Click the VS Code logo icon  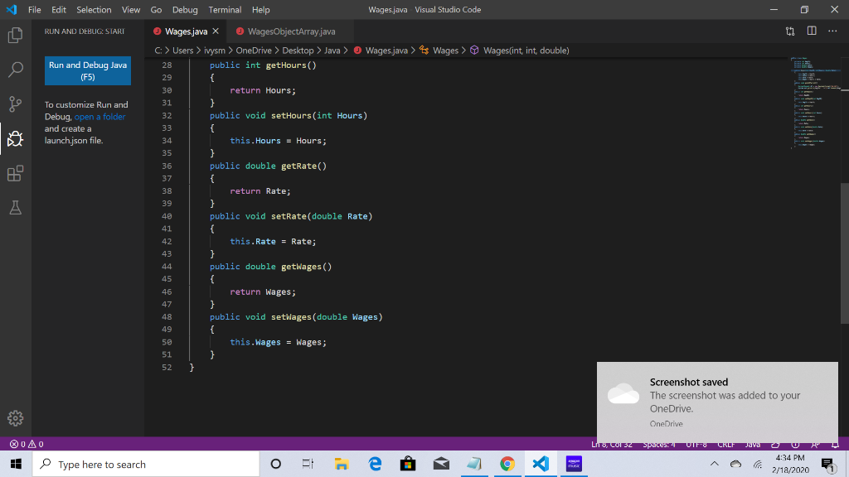(12, 10)
